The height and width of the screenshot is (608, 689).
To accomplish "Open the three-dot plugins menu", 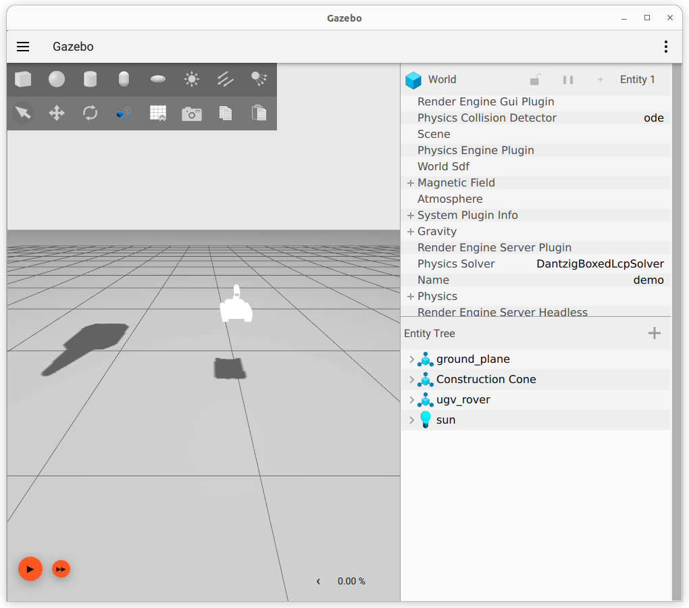I will pyautogui.click(x=666, y=47).
